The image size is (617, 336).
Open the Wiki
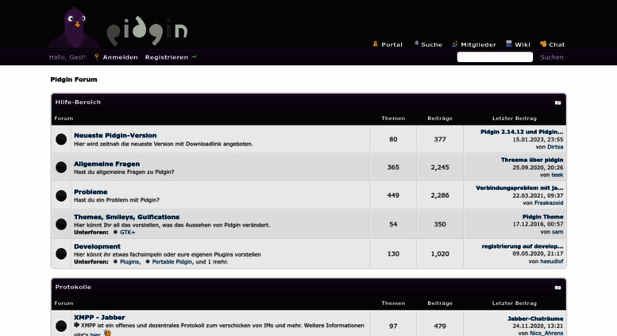(x=523, y=44)
